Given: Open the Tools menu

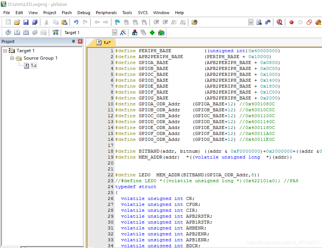Looking at the screenshot, I should (127, 13).
